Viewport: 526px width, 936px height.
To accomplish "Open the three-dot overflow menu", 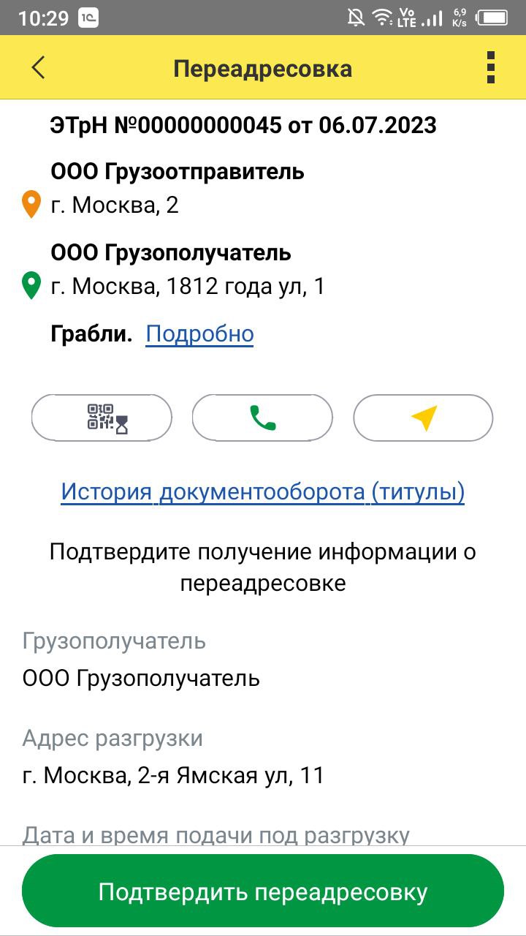I will click(x=491, y=67).
